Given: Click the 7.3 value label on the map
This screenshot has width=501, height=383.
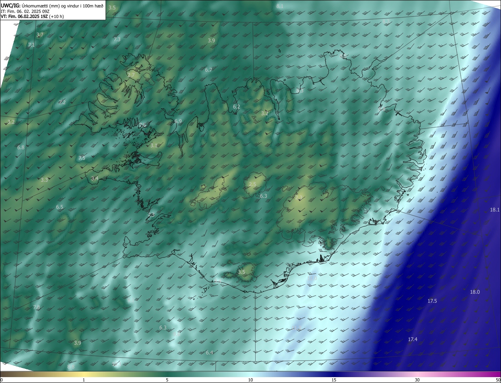Looking at the screenshot, I should 117,39.
